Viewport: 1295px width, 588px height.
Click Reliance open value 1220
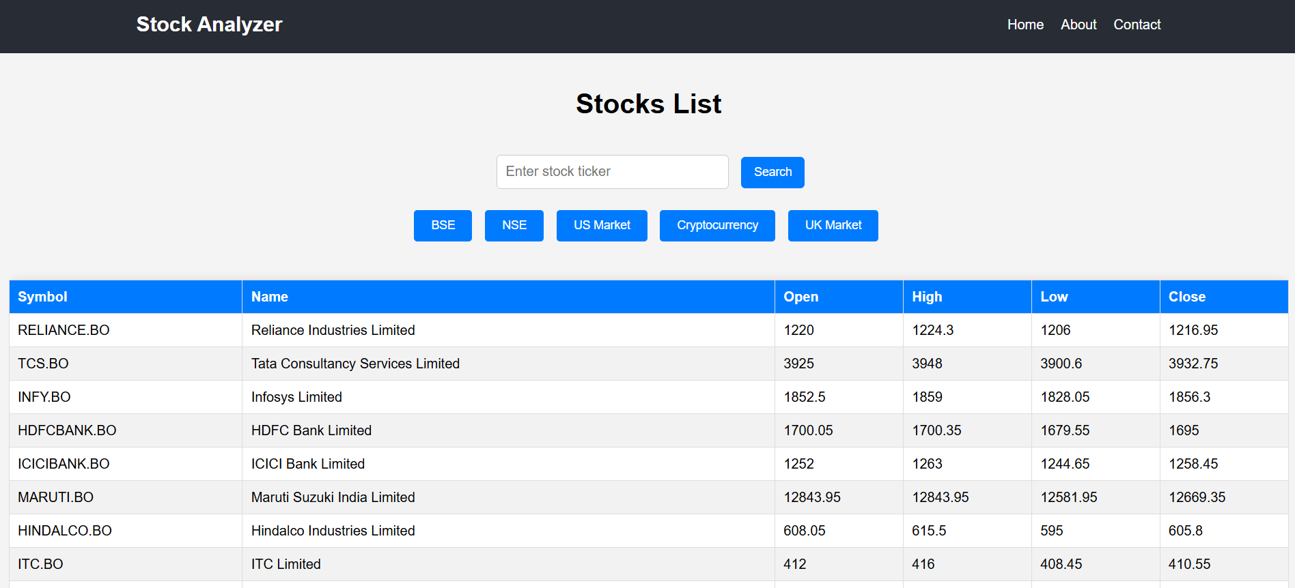click(x=798, y=330)
